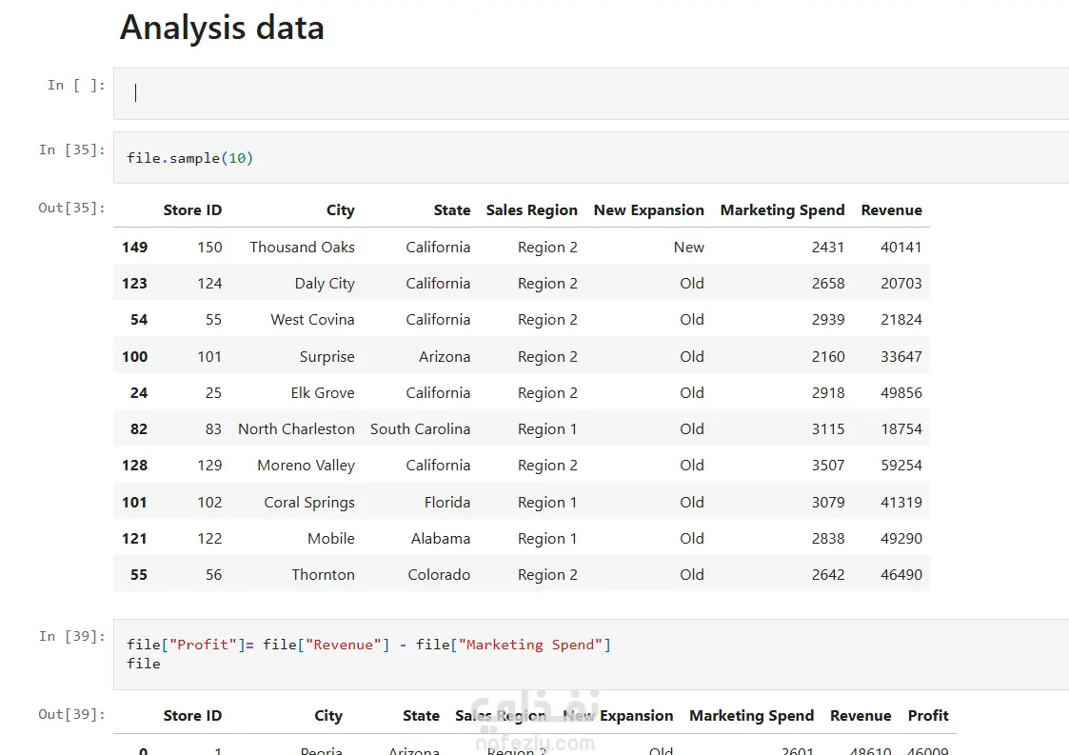Click Store ID value 102
Image resolution: width=1069 pixels, height=755 pixels.
click(210, 502)
